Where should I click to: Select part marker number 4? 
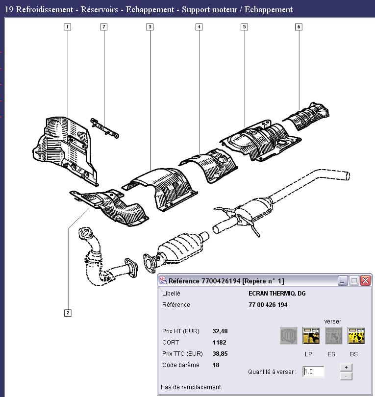199,27
